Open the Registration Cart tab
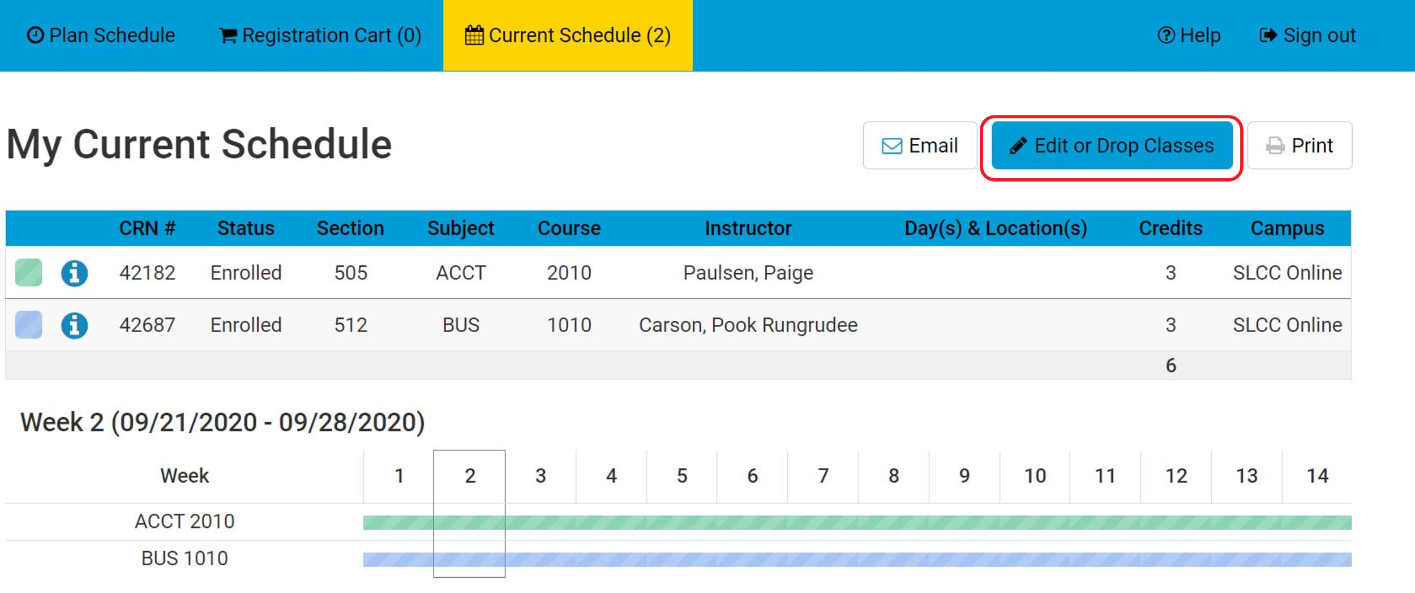 (320, 35)
